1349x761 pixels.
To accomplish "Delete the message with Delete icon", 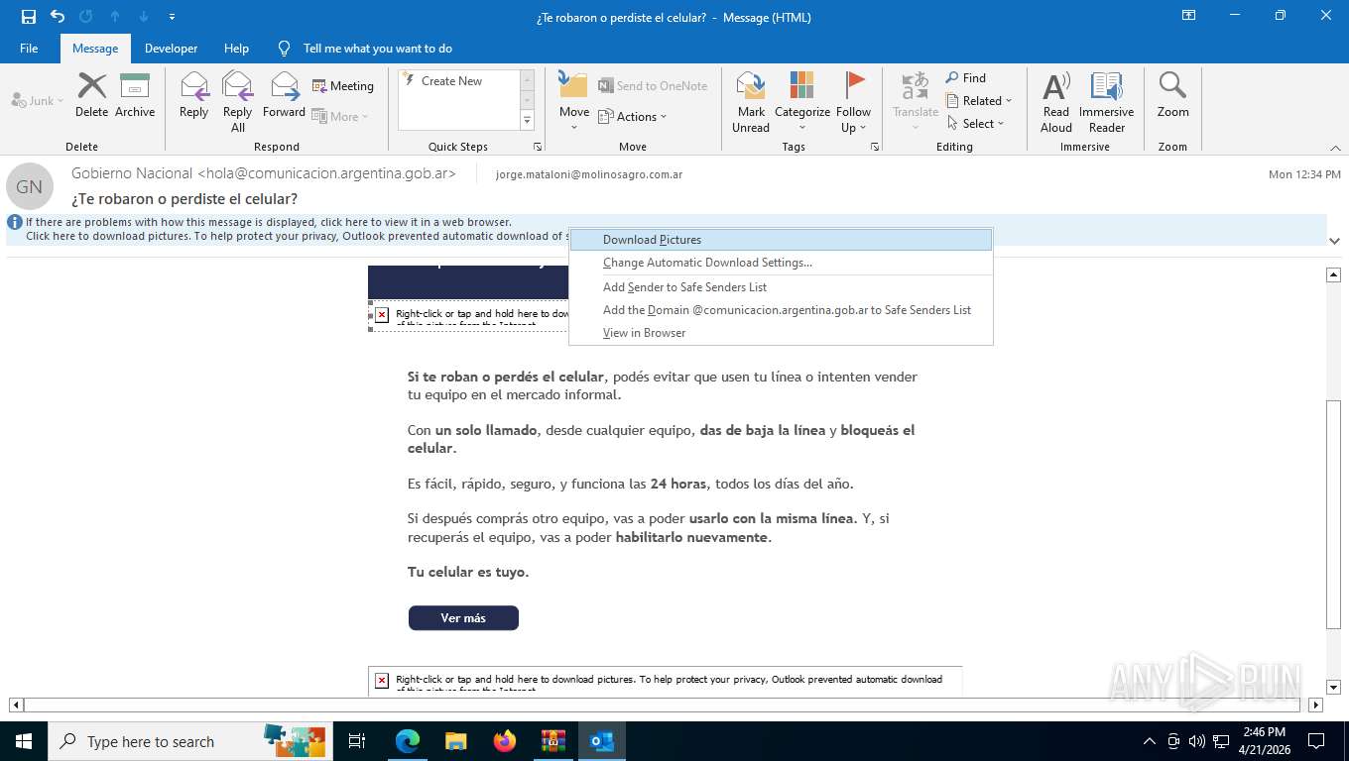I will click(91, 95).
